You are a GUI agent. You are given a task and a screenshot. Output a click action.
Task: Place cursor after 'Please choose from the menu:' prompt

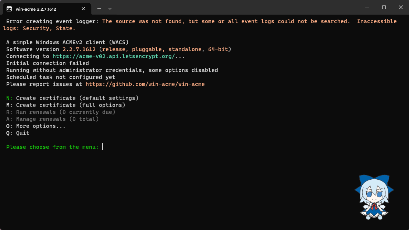coord(103,147)
